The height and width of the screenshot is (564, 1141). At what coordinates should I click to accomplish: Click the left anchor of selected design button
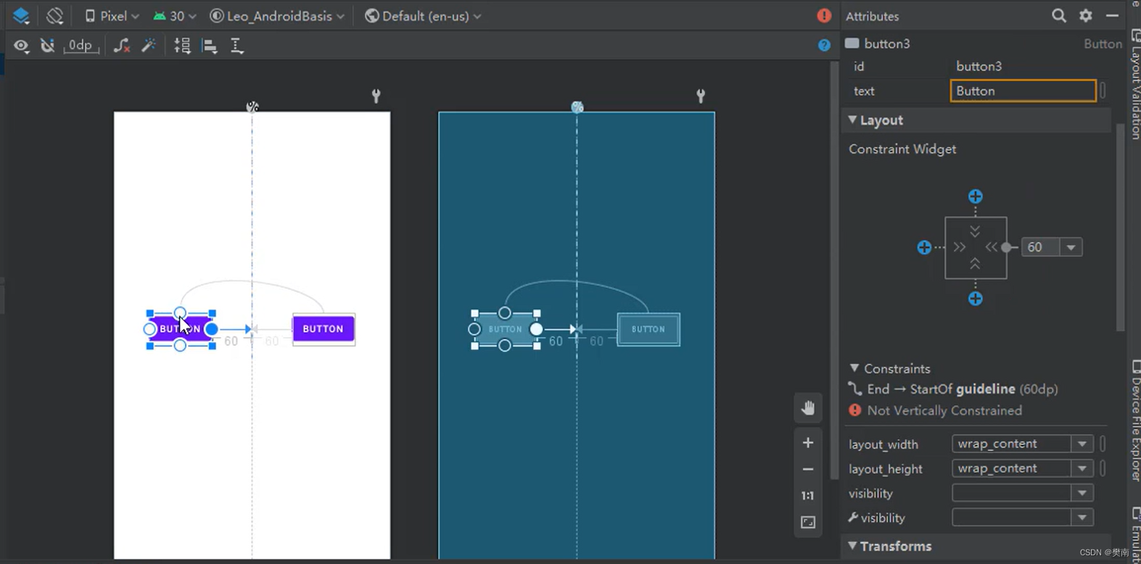149,329
